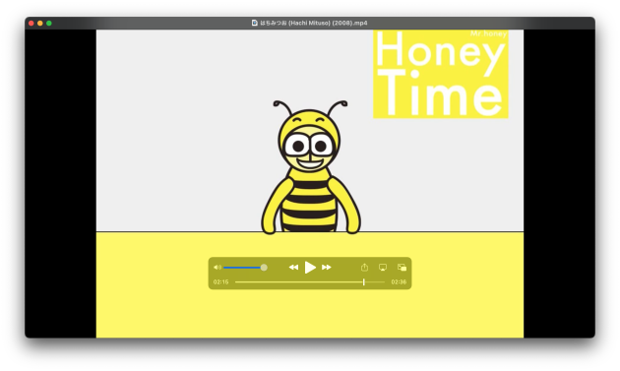Click the Honey Time logo in video

click(441, 74)
